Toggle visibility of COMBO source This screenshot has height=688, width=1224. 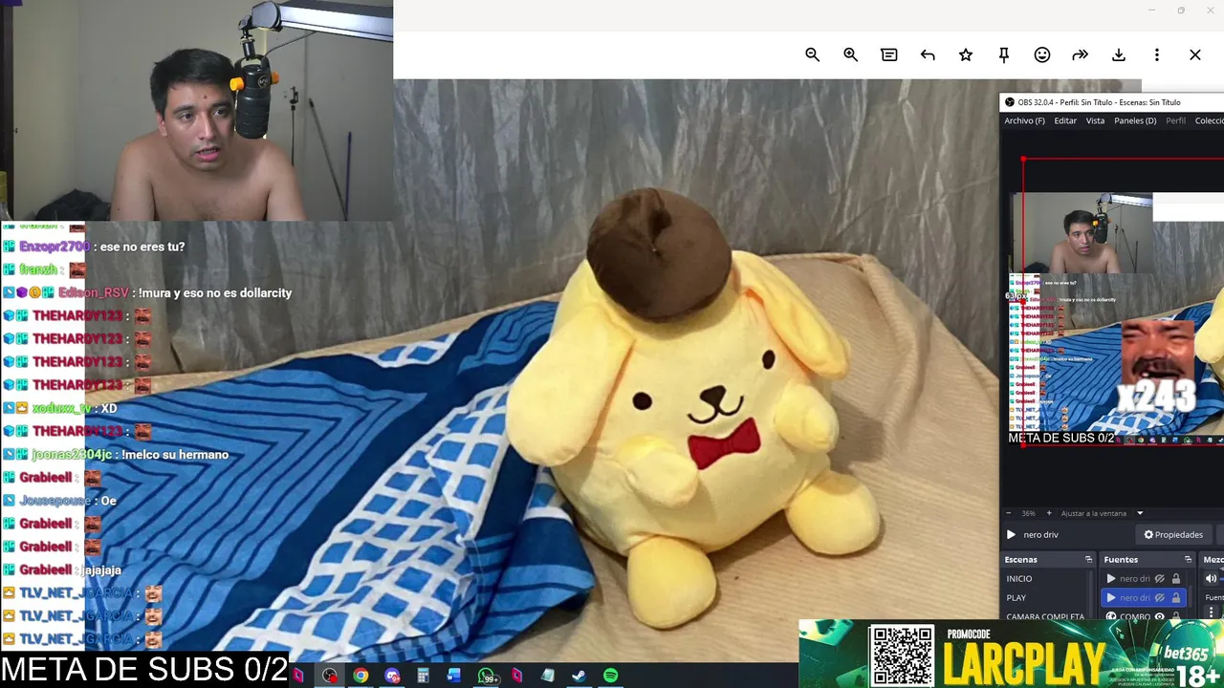[1160, 616]
